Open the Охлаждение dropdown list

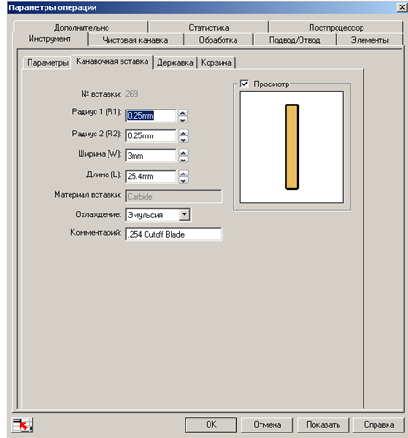pos(185,214)
